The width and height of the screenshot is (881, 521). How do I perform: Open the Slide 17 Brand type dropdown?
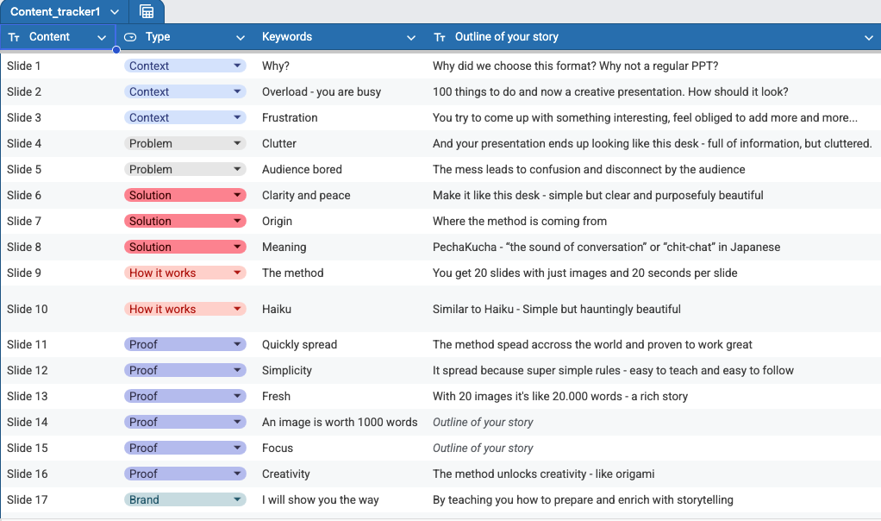point(237,499)
